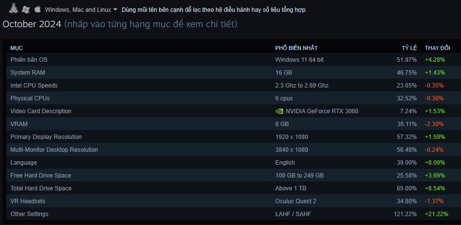Expand Video Card Description row
Image resolution: width=461 pixels, height=225 pixels.
pyautogui.click(x=232, y=111)
